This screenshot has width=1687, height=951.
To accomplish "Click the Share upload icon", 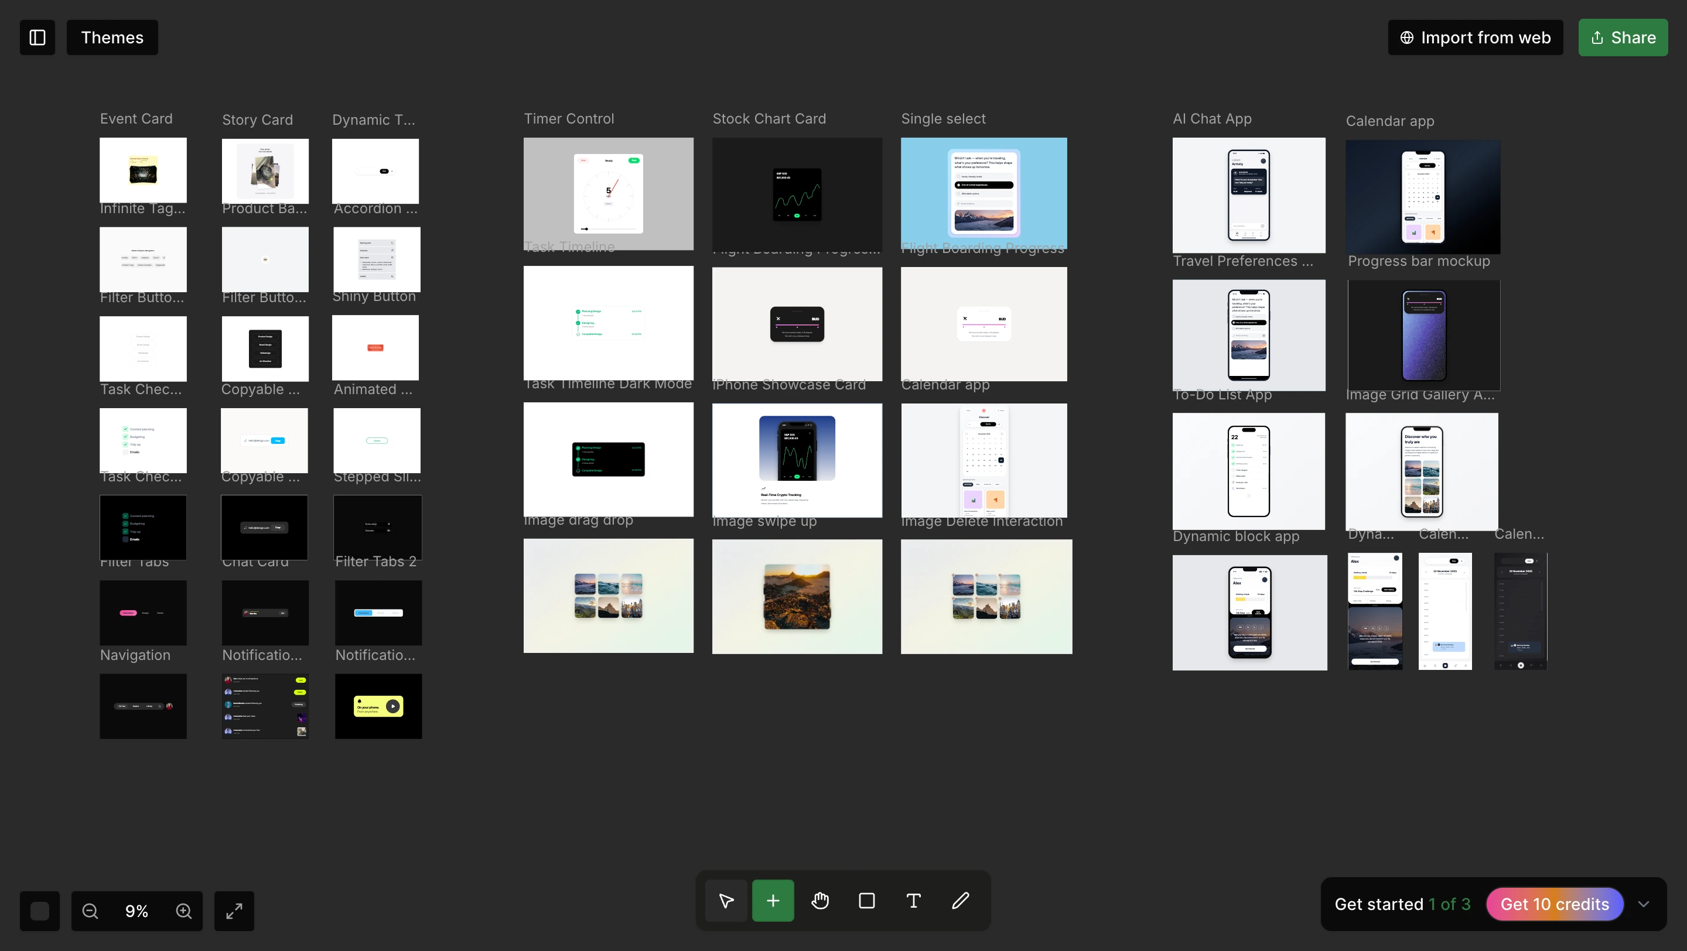I will coord(1594,37).
